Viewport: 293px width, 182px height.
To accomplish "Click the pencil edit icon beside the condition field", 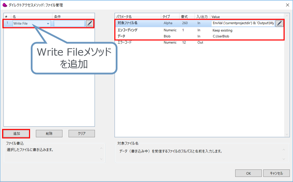I will (90, 23).
